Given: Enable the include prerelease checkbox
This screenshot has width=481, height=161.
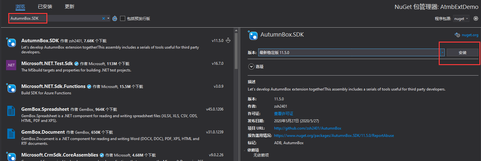Looking at the screenshot, I should (x=123, y=18).
